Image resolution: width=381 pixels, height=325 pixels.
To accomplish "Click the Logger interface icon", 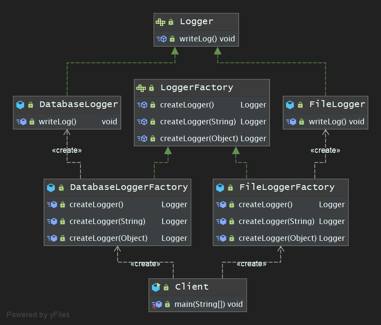I will (x=161, y=22).
